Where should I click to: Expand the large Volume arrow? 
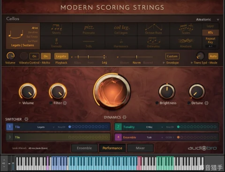(20, 103)
